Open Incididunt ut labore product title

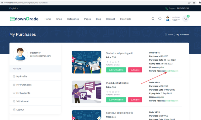117,83
